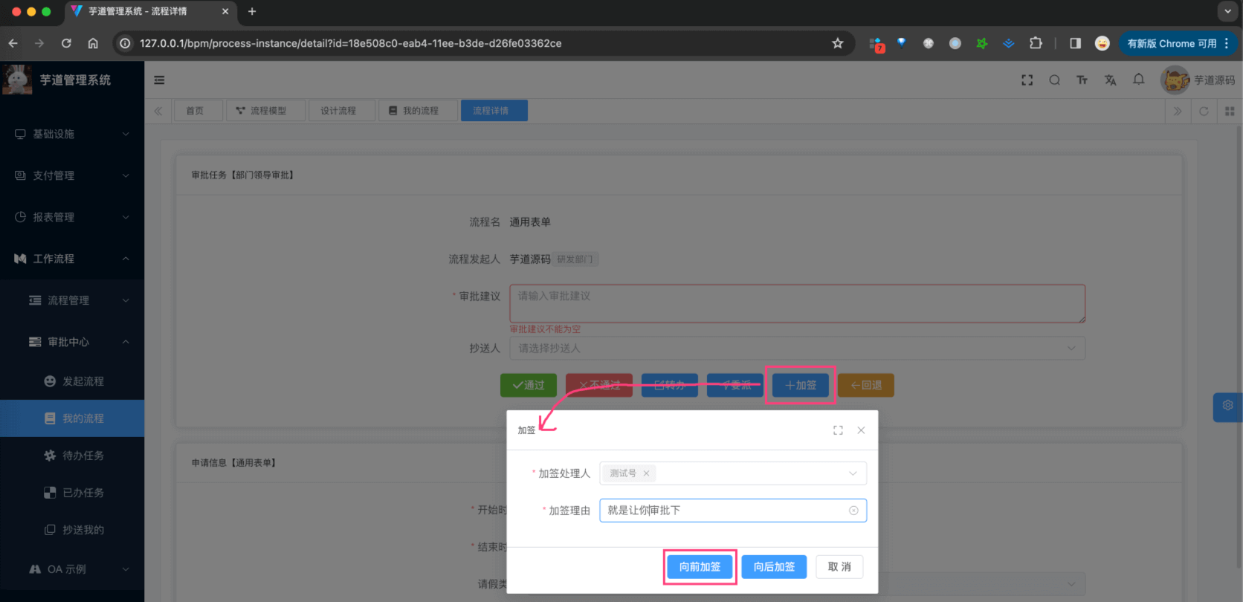The width and height of the screenshot is (1243, 602).
Task: Click the 向后加签 button
Action: pyautogui.click(x=774, y=567)
